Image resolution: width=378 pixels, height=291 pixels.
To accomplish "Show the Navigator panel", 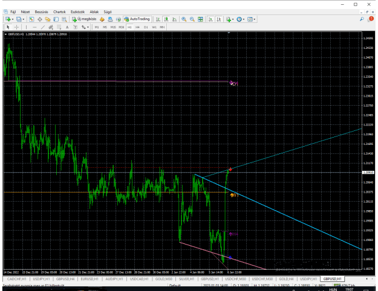I will click(48, 19).
